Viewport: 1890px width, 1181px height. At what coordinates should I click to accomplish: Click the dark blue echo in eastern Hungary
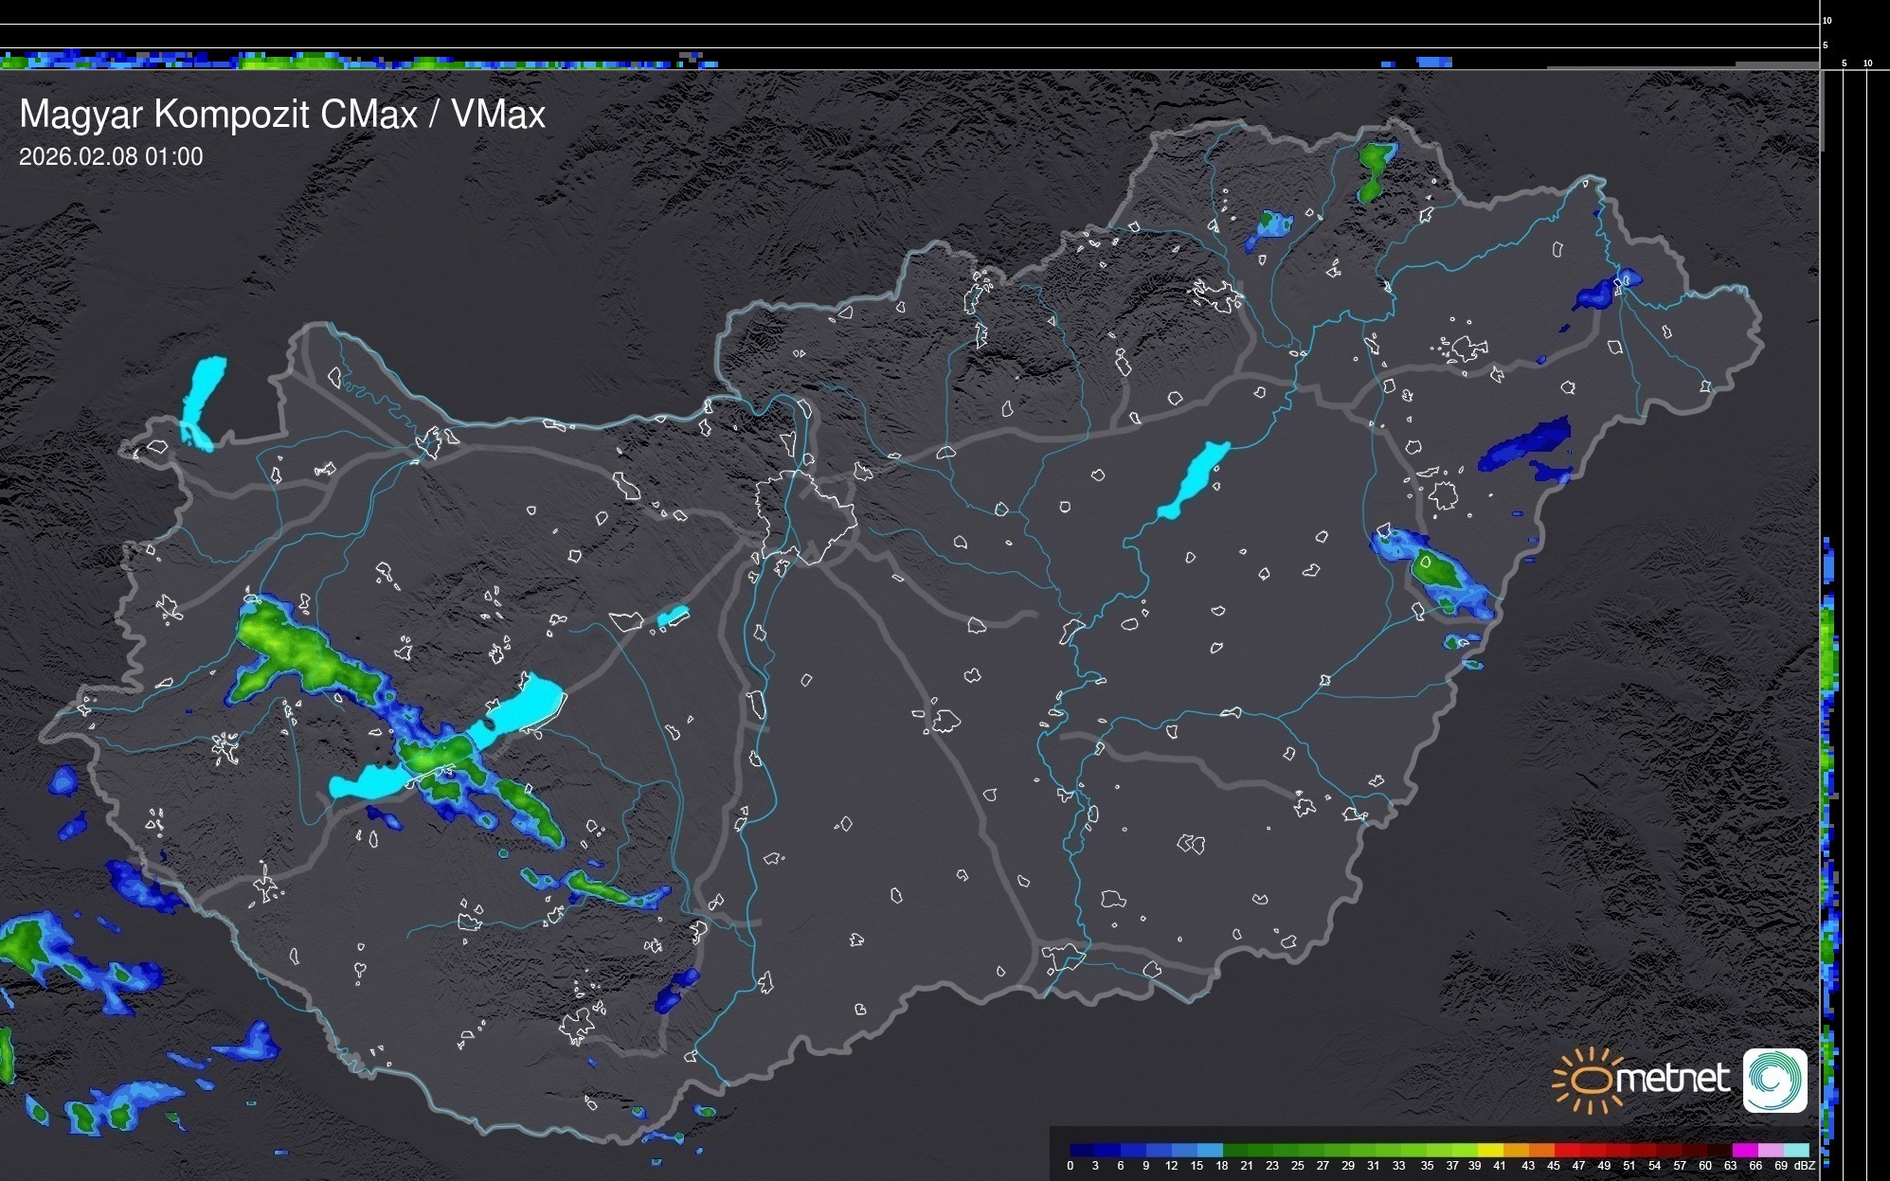pos(1527,445)
